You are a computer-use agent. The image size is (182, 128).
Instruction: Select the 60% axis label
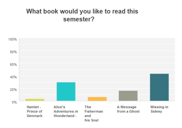click(x=13, y=65)
